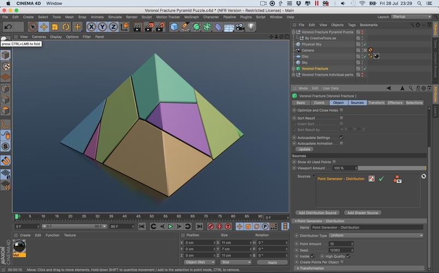The height and width of the screenshot is (273, 439).
Task: Open the Distribution Type dropdown
Action: pos(376,235)
